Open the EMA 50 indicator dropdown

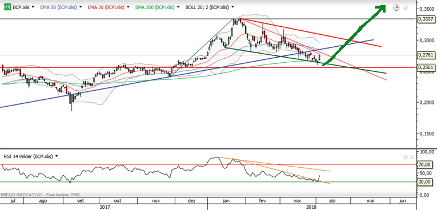coord(81,7)
